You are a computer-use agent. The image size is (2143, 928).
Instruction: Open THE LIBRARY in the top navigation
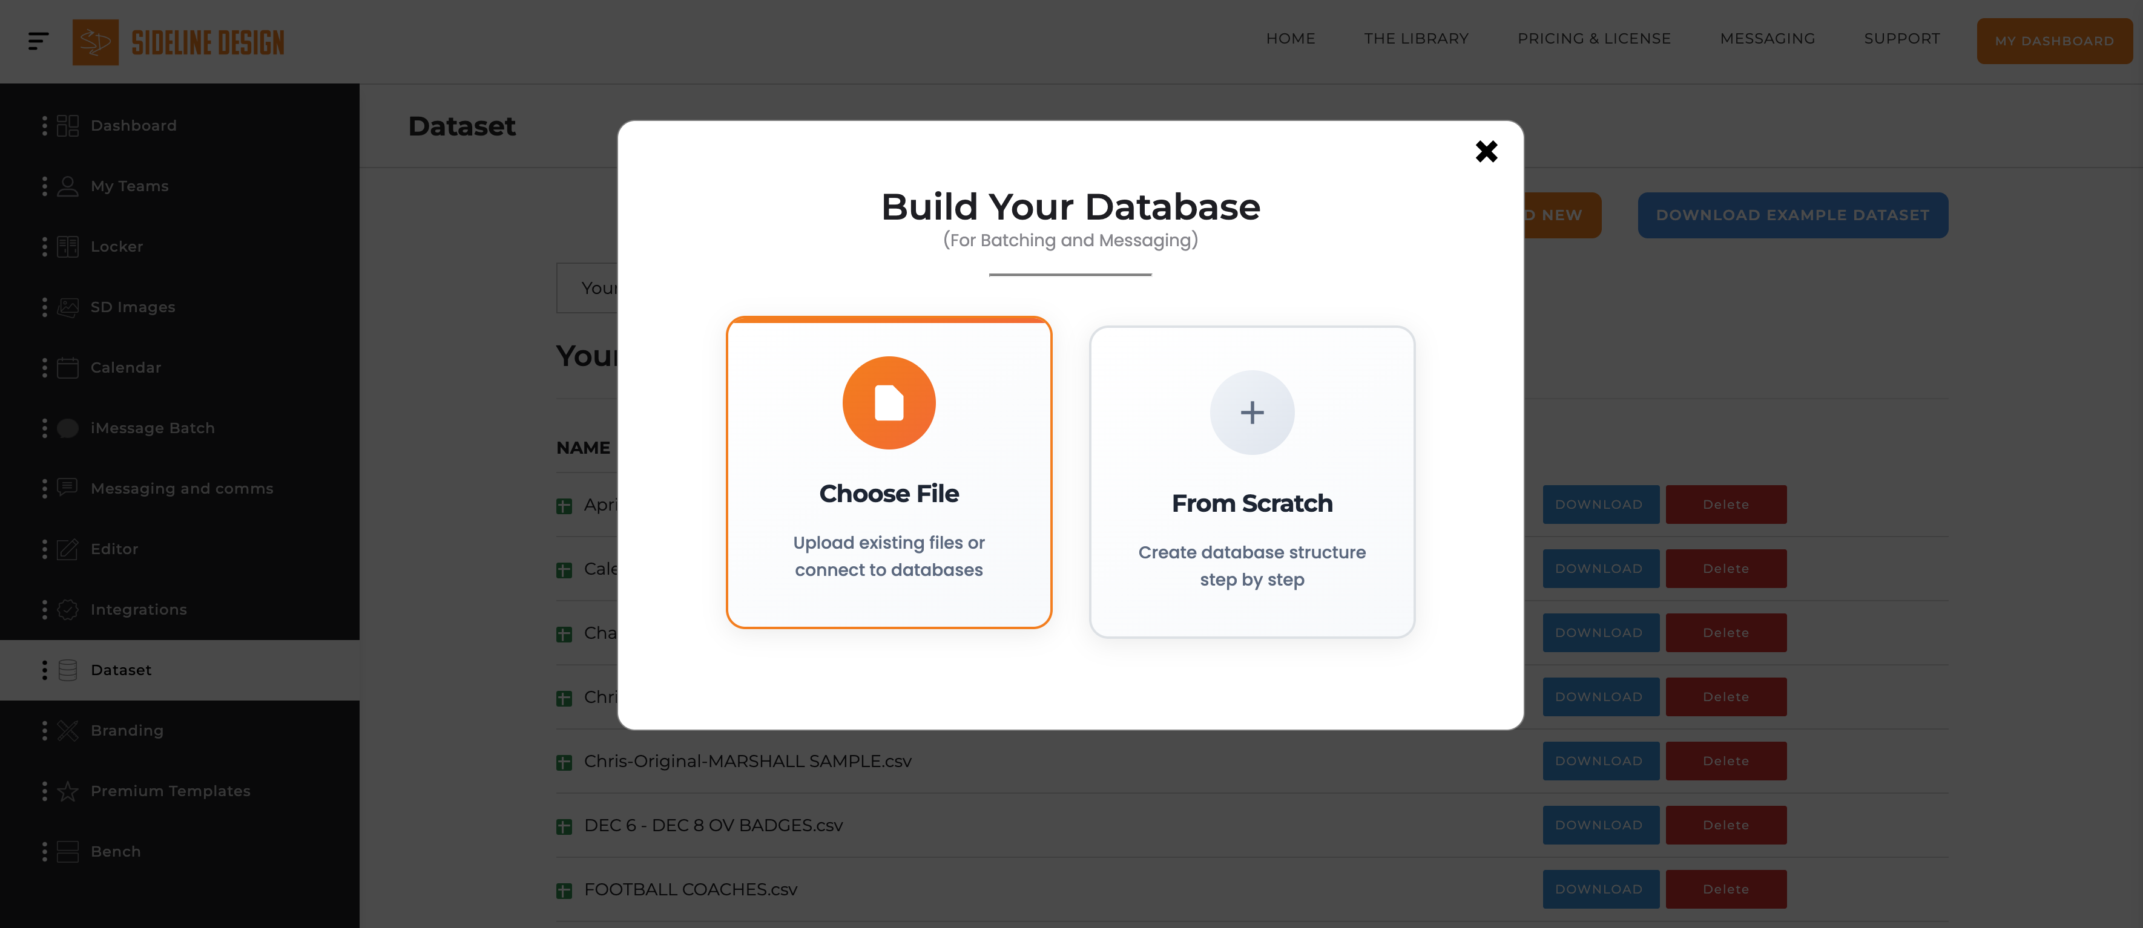coord(1416,39)
